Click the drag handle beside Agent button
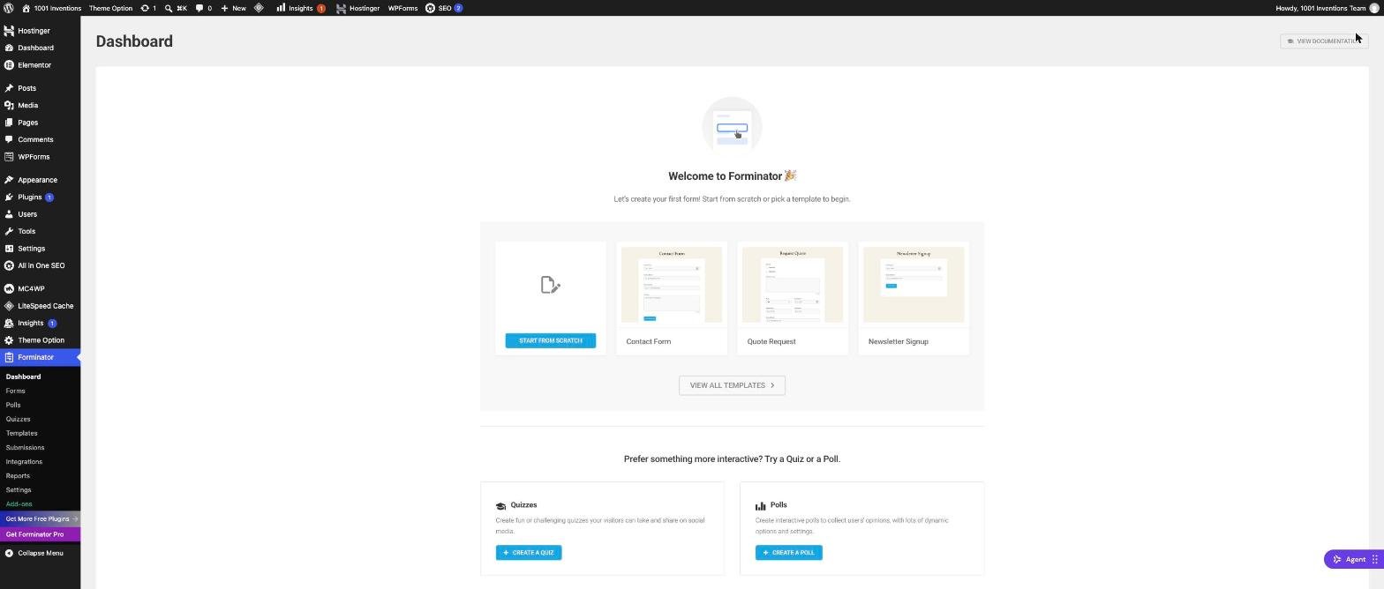Image resolution: width=1384 pixels, height=589 pixels. coord(1374,559)
